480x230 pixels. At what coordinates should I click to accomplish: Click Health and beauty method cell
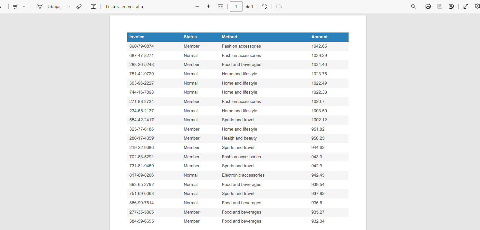239,138
